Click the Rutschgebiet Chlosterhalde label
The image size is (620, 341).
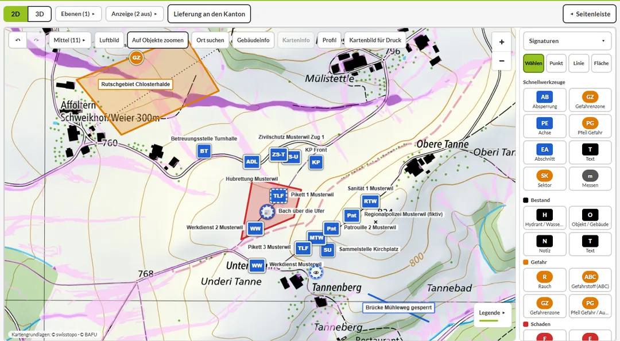pos(135,84)
